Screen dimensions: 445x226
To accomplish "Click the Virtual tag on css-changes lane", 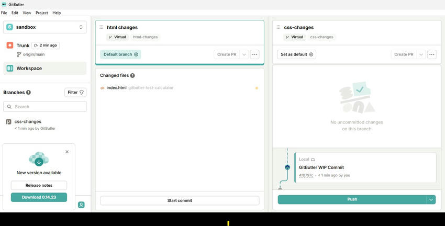I will pos(294,37).
